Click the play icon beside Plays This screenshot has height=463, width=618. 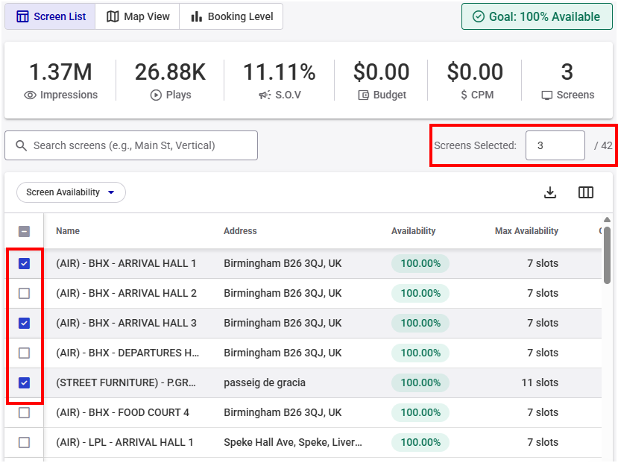coord(156,95)
